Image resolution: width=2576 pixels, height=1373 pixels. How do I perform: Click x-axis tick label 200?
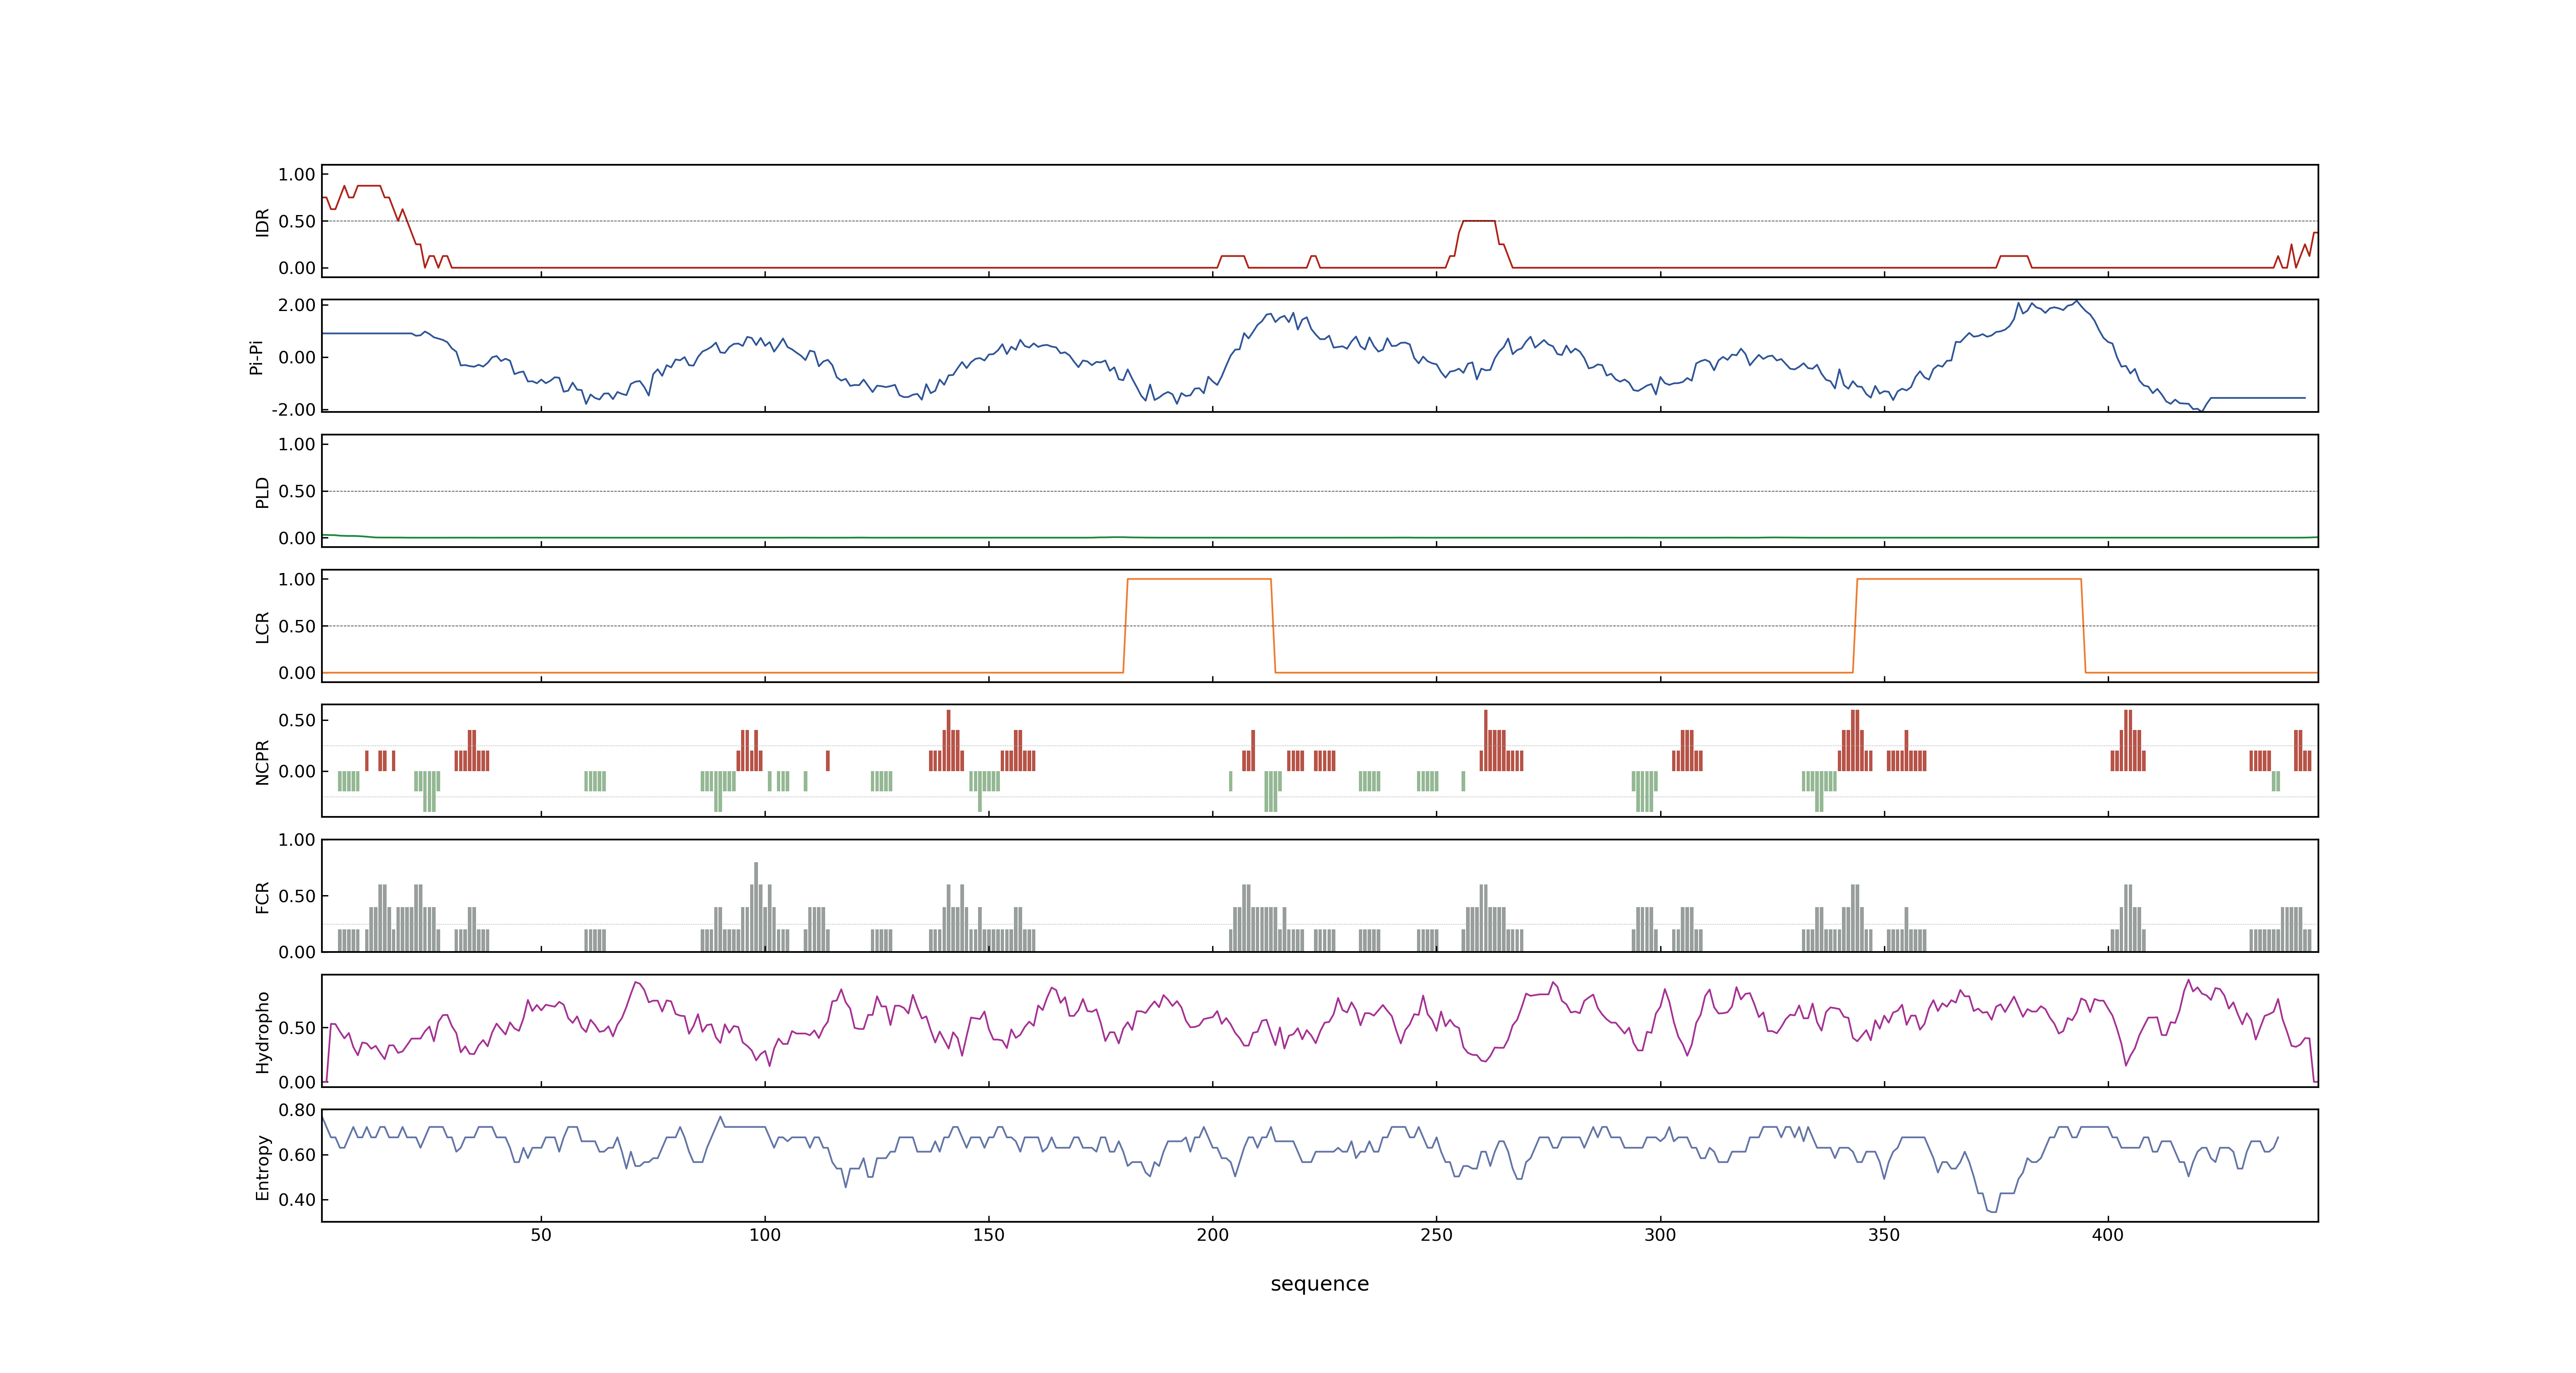(1213, 1235)
